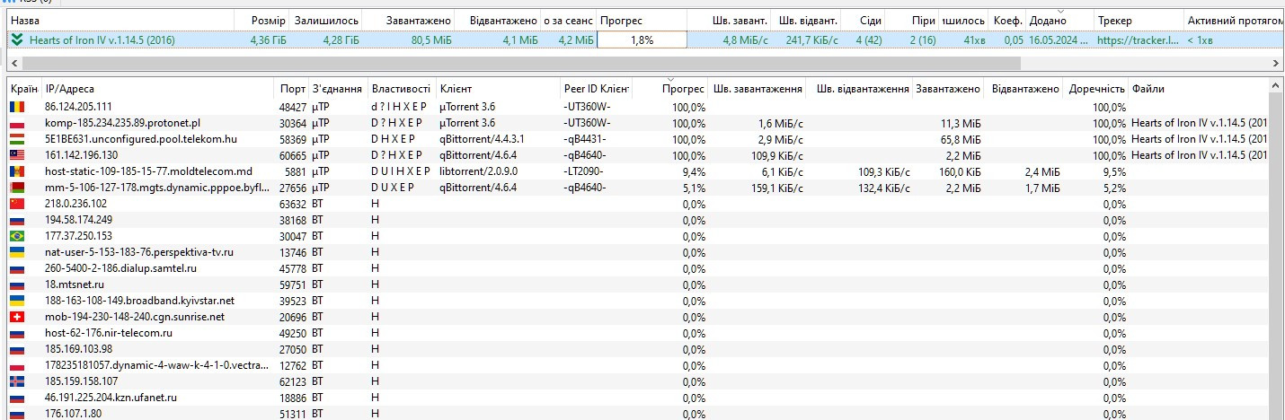1285x420 pixels.
Task: Select the peer 188-163-108-149.broadband.kyivstar.net
Action: [139, 301]
